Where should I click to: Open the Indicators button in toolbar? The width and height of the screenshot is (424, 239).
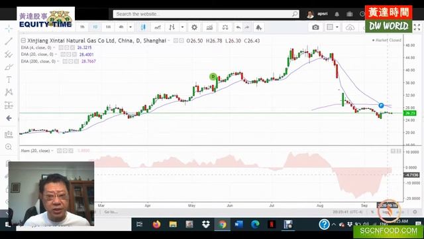coord(158,27)
